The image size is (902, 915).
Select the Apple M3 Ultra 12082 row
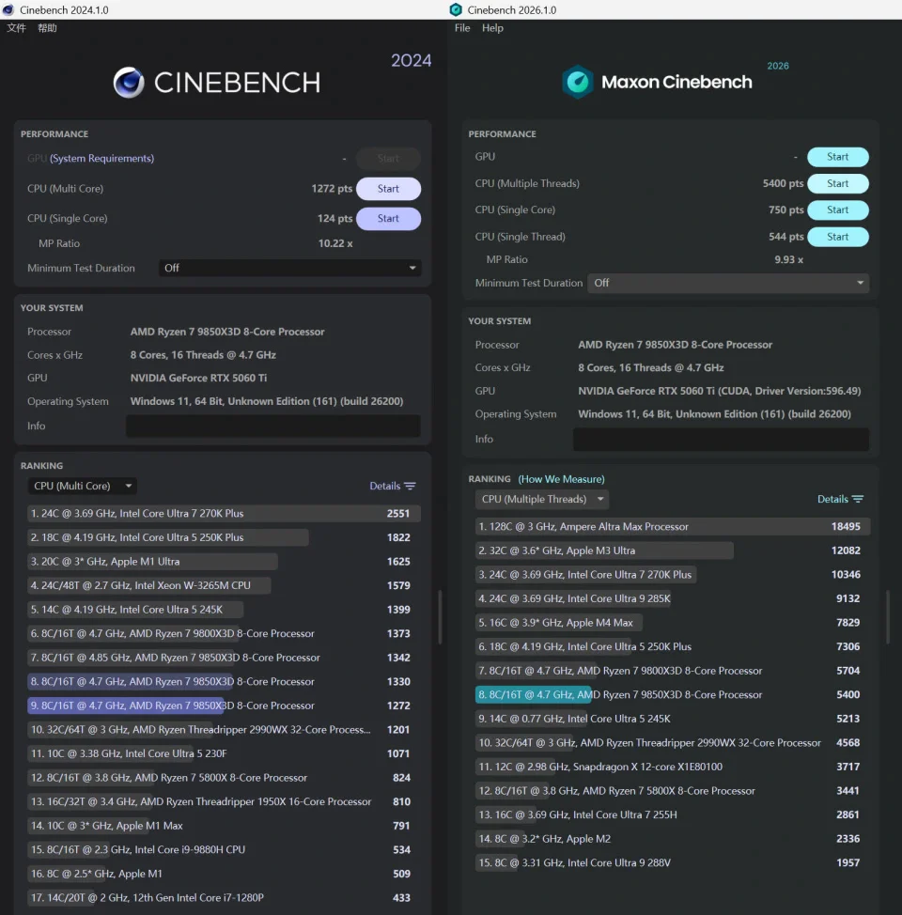(673, 551)
